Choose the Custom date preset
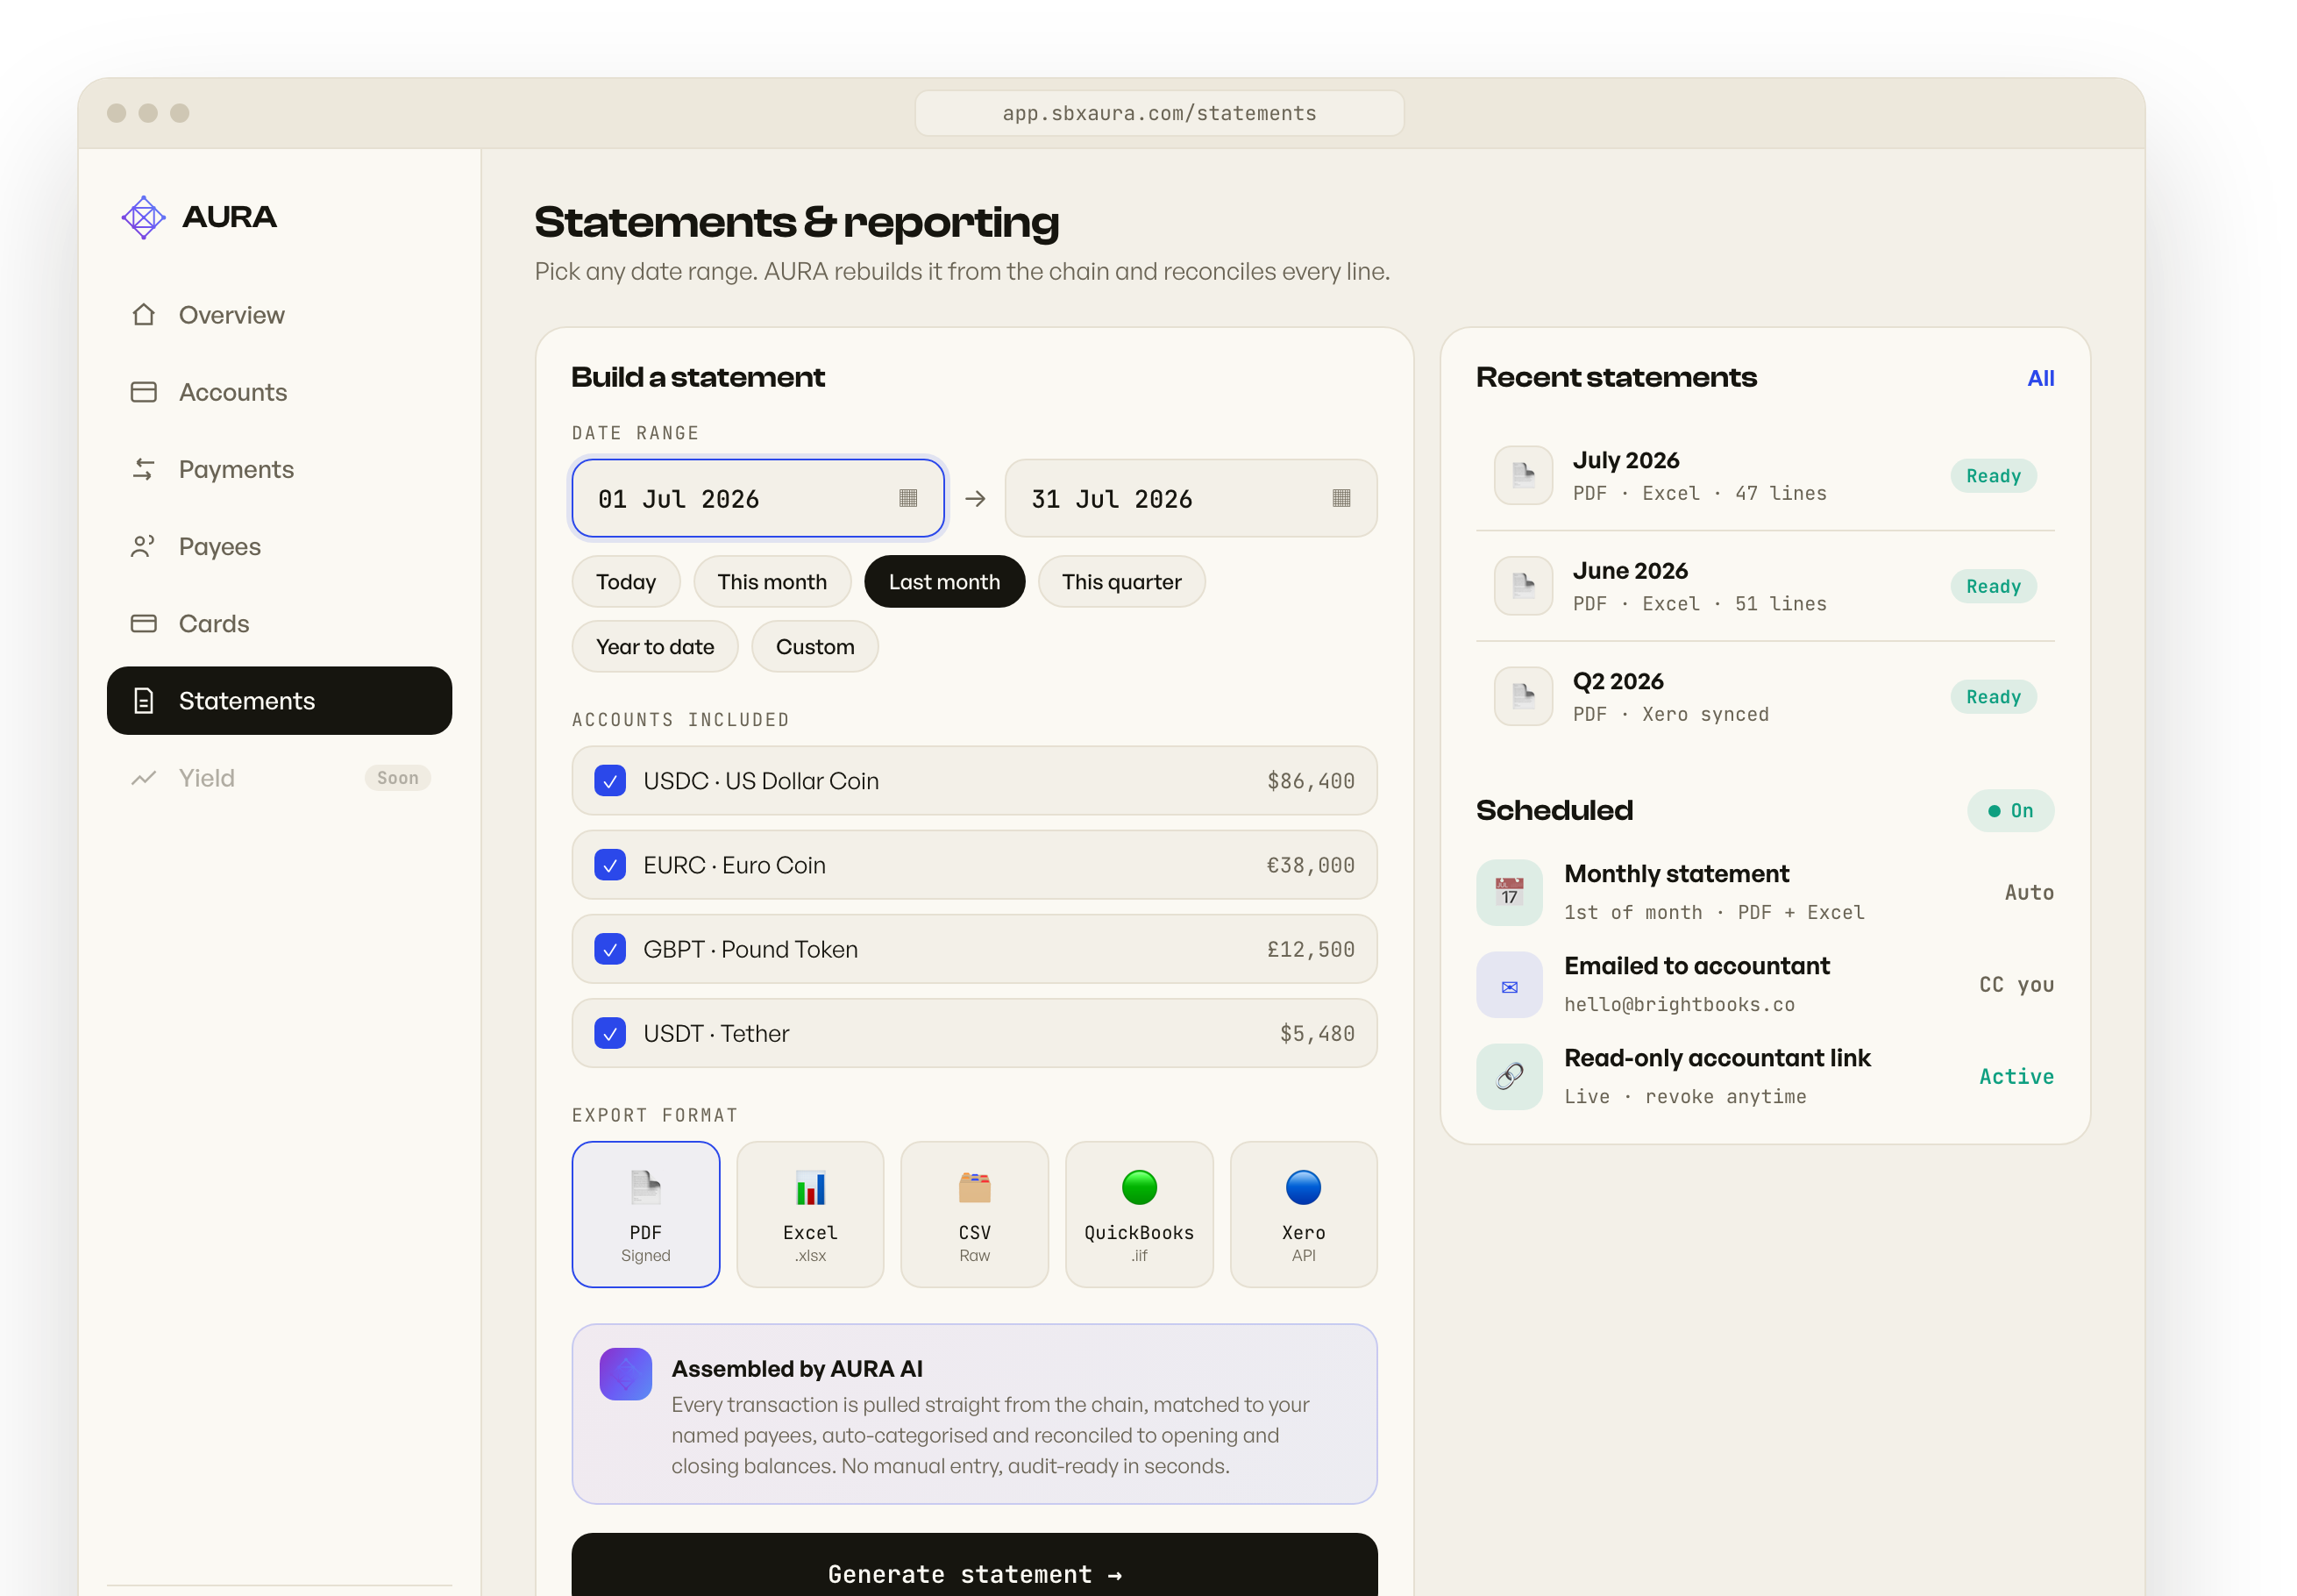Screen dimensions: 2297x1596 (814, 647)
